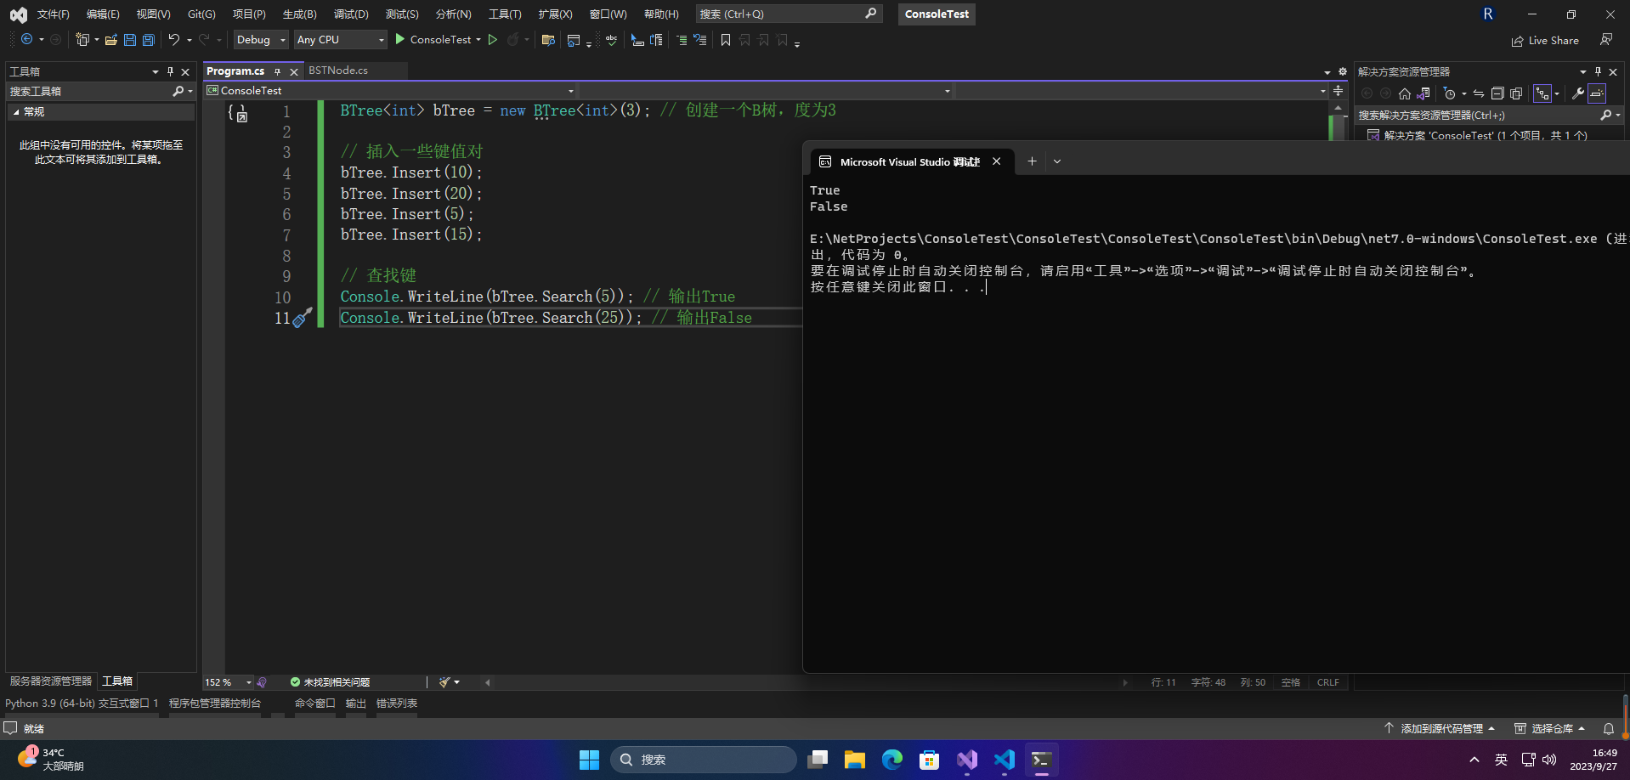
Task: Open File Explorer from Windows taskbar
Action: pyautogui.click(x=855, y=760)
